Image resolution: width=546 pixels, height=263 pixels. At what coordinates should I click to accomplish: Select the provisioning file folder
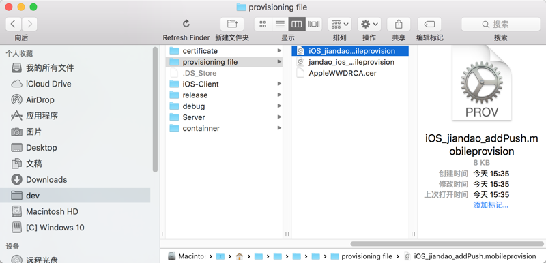tap(224, 62)
